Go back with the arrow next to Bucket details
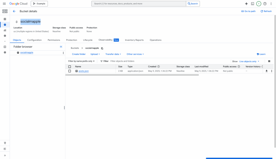Image resolution: width=276 pixels, height=159 pixels. 14,11
